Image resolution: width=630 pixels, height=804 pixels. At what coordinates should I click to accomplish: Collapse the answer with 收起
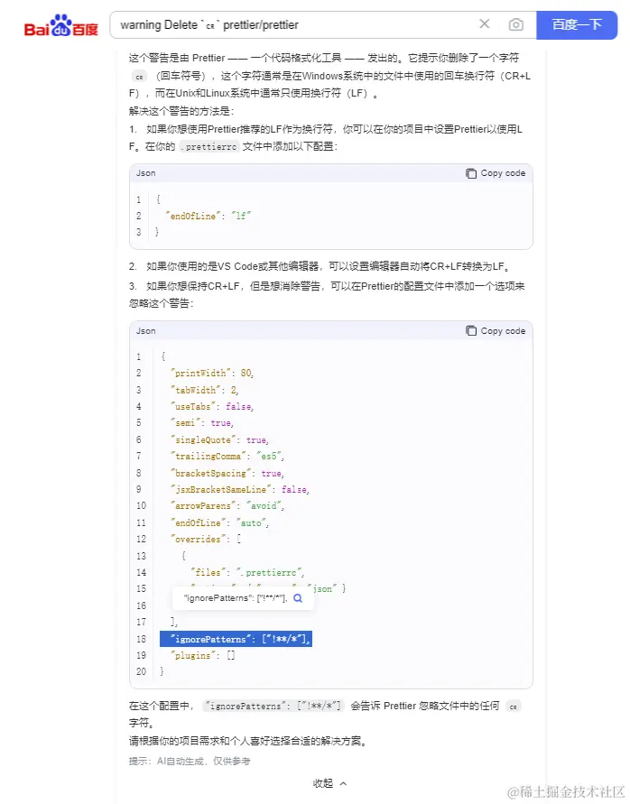pyautogui.click(x=329, y=783)
